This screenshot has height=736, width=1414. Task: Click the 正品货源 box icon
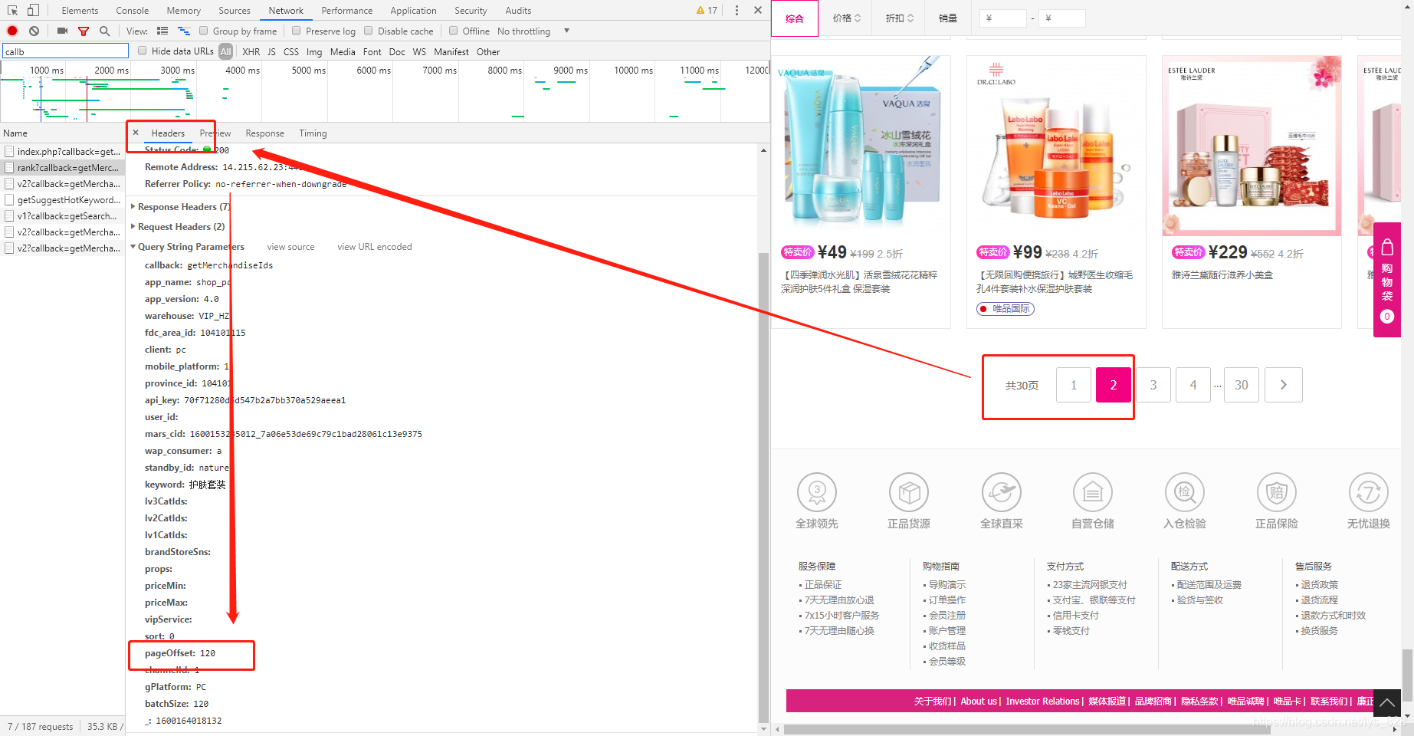pyautogui.click(x=909, y=491)
